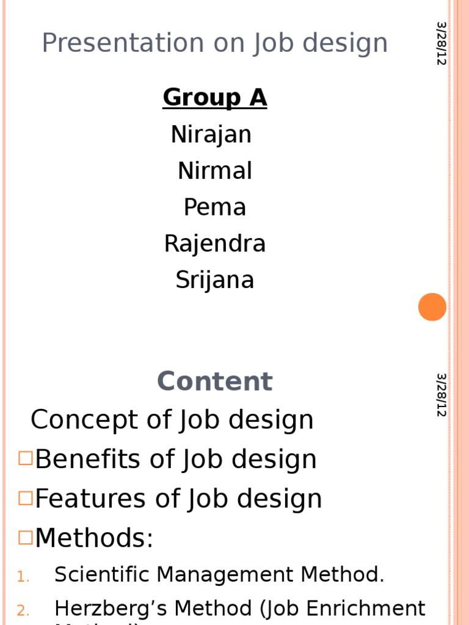Select the name Nirajan
469x625 pixels.
point(211,134)
